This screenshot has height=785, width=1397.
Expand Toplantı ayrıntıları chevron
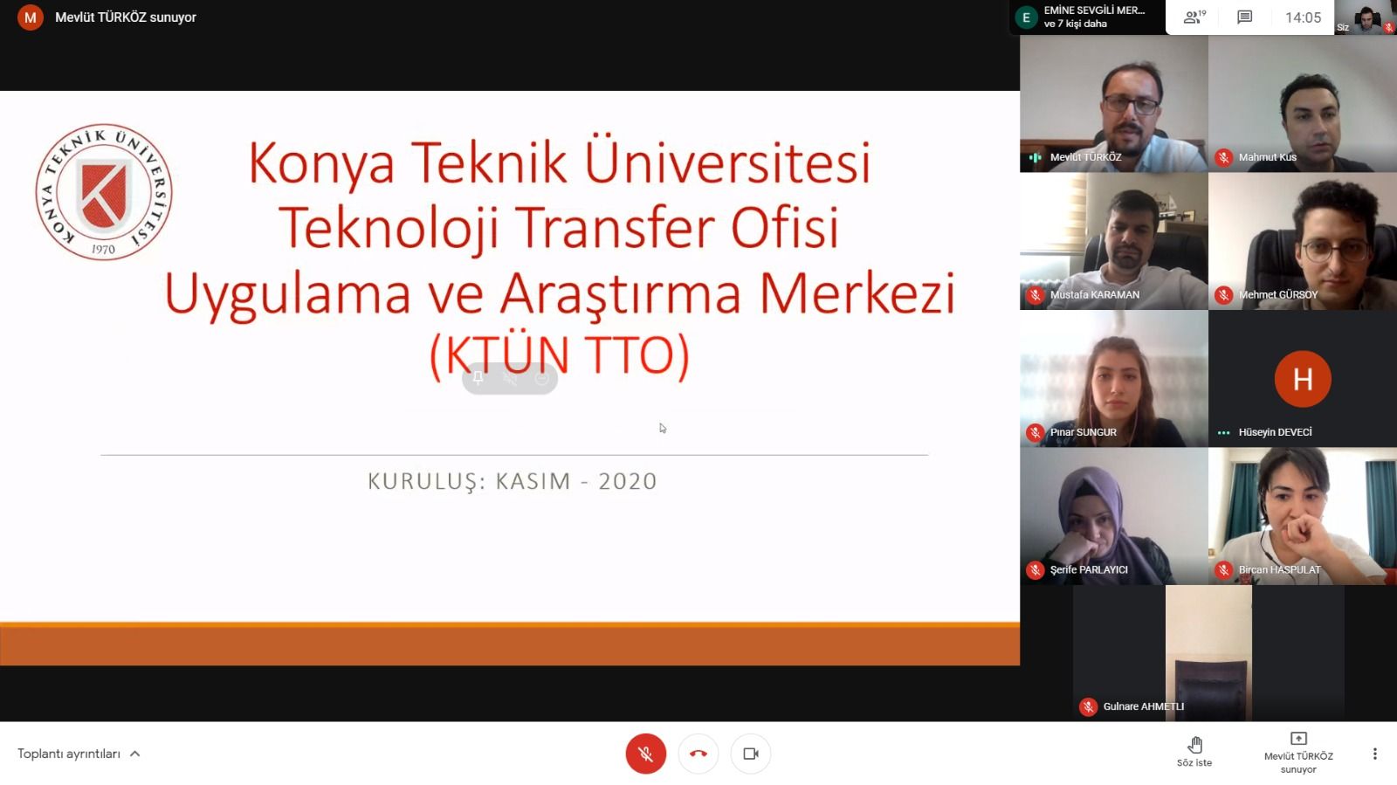tap(134, 754)
